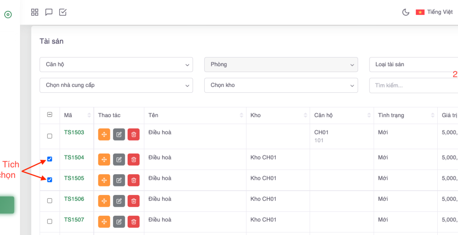Open the chat messages icon
The height and width of the screenshot is (235, 458).
click(49, 12)
